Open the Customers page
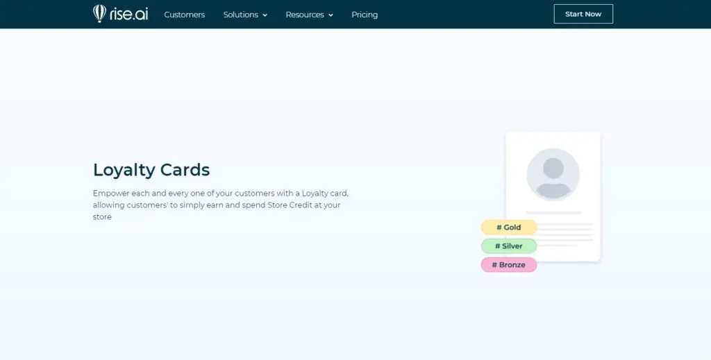 184,15
